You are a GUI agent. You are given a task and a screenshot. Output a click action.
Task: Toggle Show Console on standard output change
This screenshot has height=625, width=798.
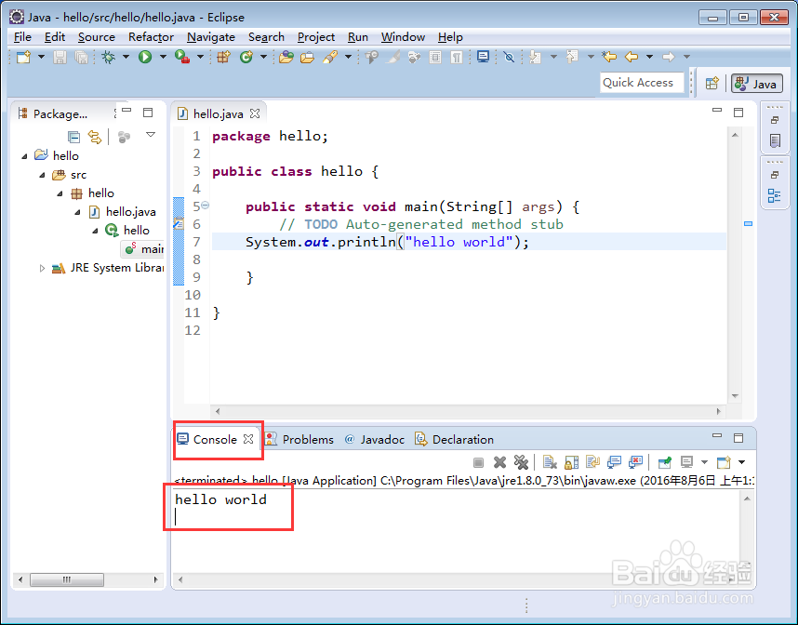[614, 462]
